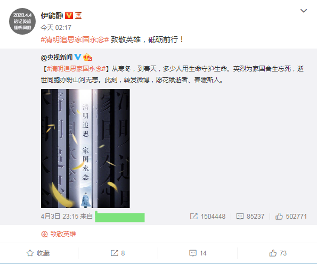This screenshot has width=317, height=264.
Task: Like the original post with 502771 likes
Action: click(291, 217)
